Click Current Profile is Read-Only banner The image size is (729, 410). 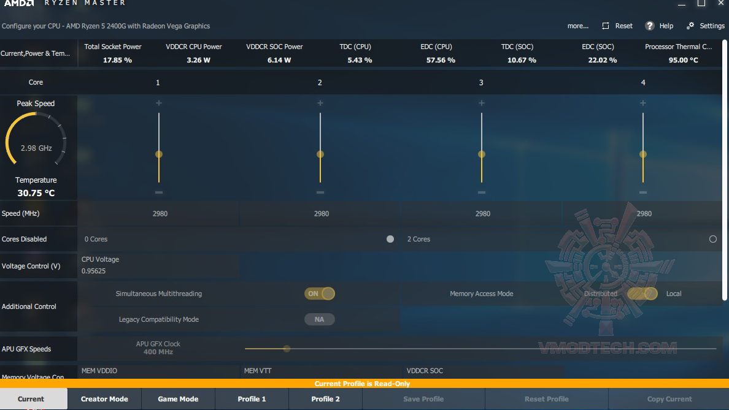coord(362,384)
